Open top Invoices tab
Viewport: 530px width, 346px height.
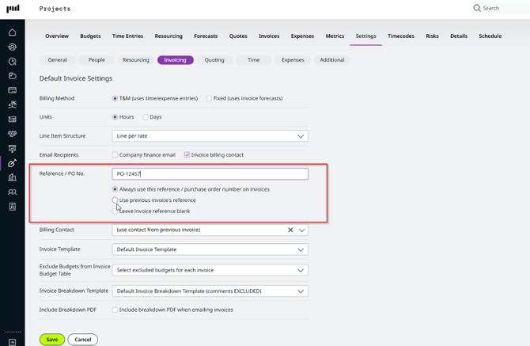point(269,36)
